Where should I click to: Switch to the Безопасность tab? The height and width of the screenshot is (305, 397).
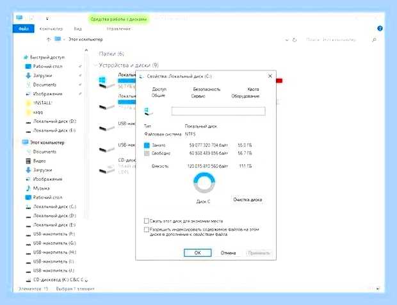[207, 89]
